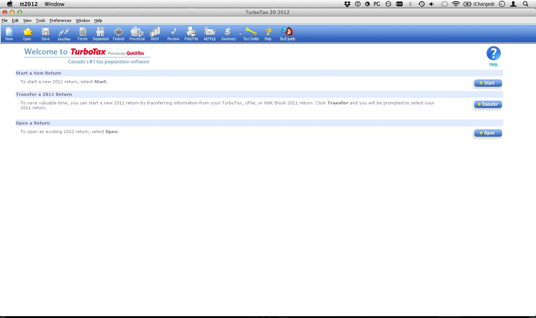Click the Start button for a new return
This screenshot has width=536, height=318.
tap(488, 83)
